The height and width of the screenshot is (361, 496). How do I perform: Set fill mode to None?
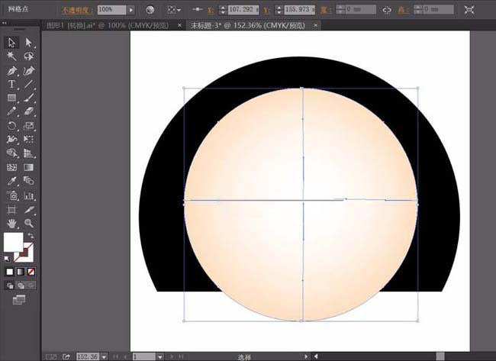[x=31, y=272]
